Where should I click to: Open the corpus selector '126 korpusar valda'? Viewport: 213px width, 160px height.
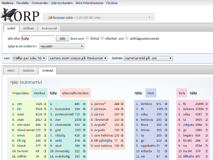[99, 17]
